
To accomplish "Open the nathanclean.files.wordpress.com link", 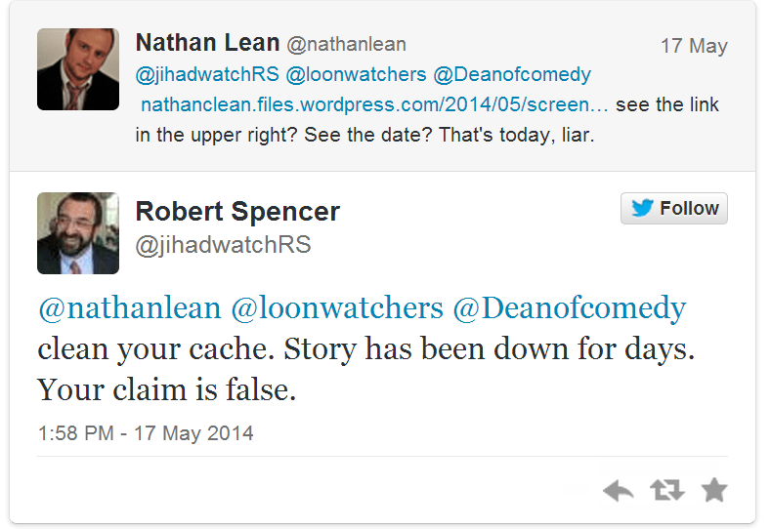I will pyautogui.click(x=375, y=105).
